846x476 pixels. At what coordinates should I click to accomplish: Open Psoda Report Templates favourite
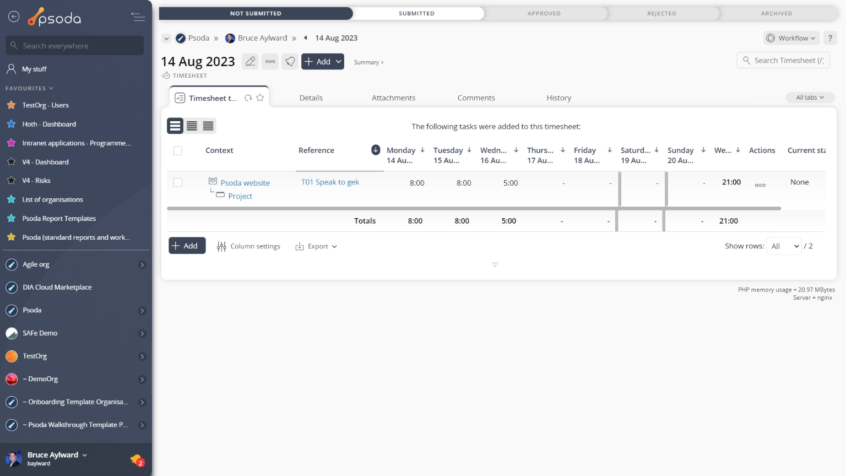point(59,219)
